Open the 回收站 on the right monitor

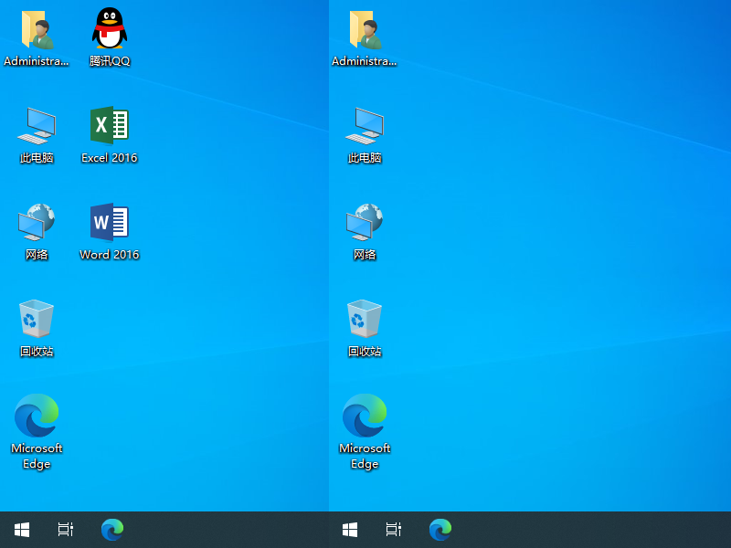pyautogui.click(x=365, y=318)
